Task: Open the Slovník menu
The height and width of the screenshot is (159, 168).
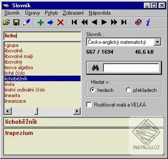Action: (12, 13)
